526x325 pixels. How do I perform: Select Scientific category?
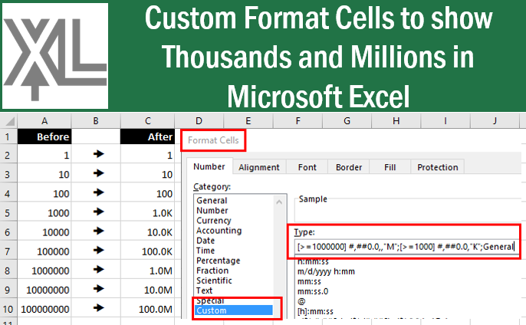click(234, 281)
